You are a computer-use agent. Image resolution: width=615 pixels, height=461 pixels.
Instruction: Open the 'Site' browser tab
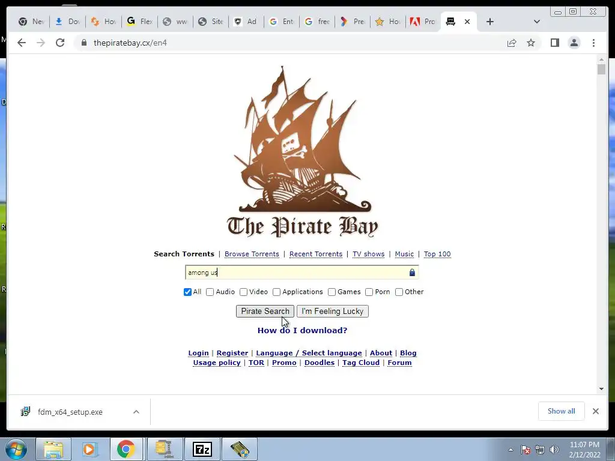pos(211,22)
